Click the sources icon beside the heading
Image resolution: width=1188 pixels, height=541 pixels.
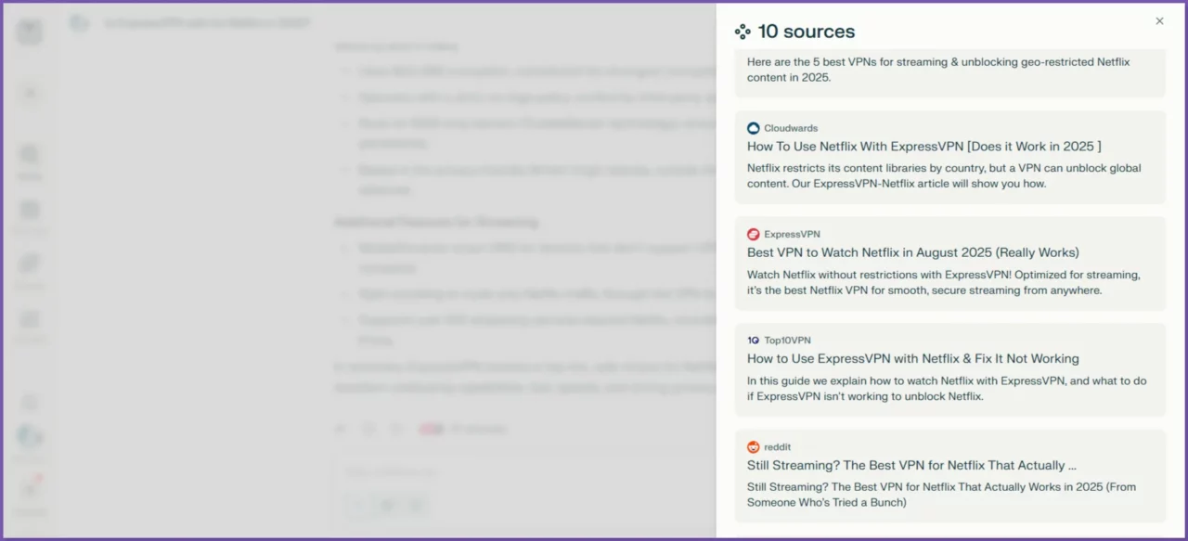(742, 32)
